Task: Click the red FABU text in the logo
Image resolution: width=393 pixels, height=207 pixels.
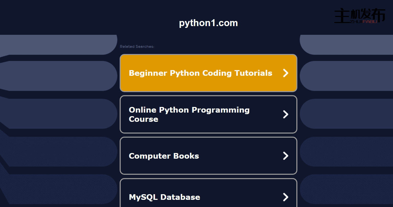Action: [370, 22]
